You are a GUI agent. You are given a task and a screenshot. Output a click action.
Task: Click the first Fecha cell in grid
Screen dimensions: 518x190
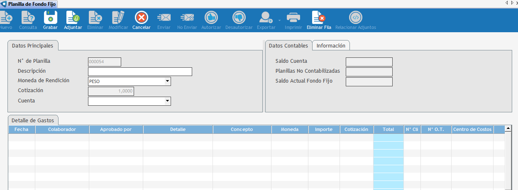(22, 138)
